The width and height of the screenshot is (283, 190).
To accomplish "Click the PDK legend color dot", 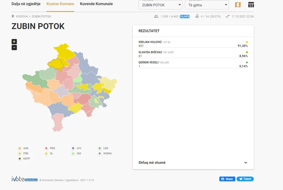I will coord(46,148).
